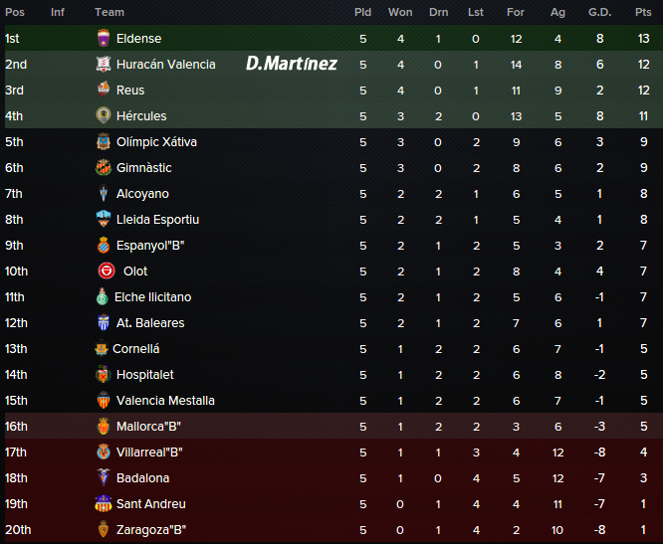663x544 pixels.
Task: Select the Badalona team name
Action: [x=143, y=478]
